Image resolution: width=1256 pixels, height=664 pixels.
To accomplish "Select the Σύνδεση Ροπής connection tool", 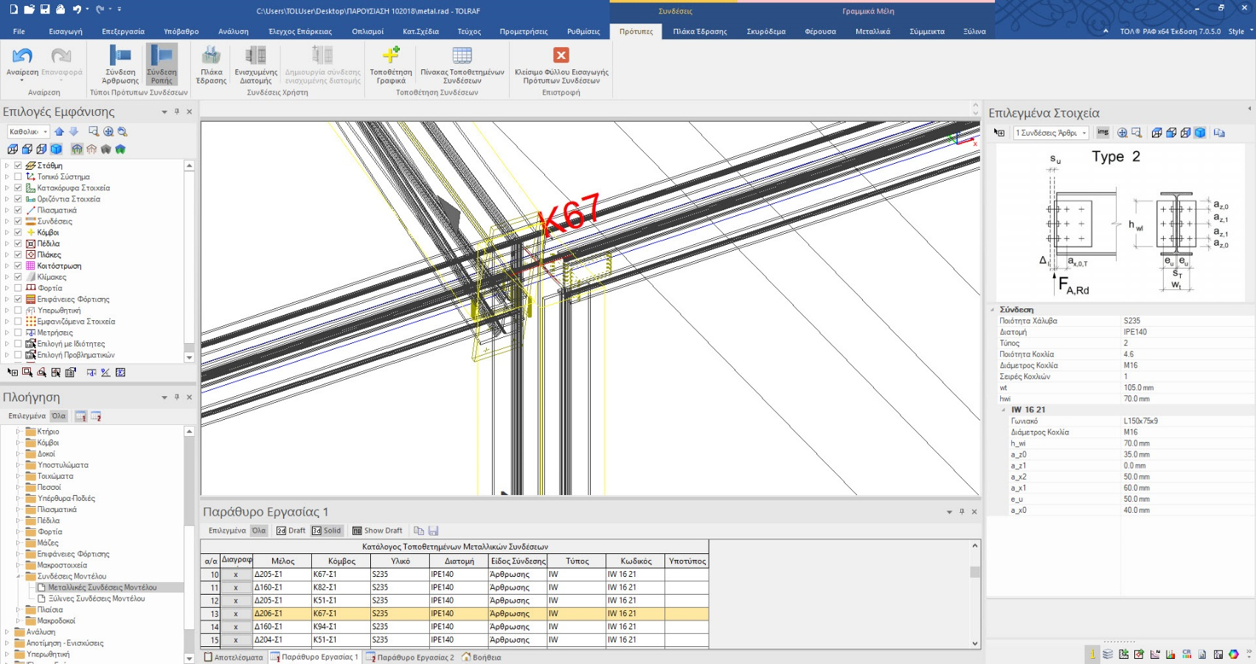I will click(x=162, y=56).
